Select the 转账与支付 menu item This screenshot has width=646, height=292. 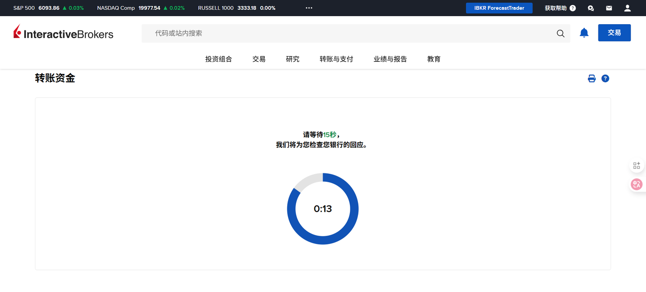[x=336, y=59]
